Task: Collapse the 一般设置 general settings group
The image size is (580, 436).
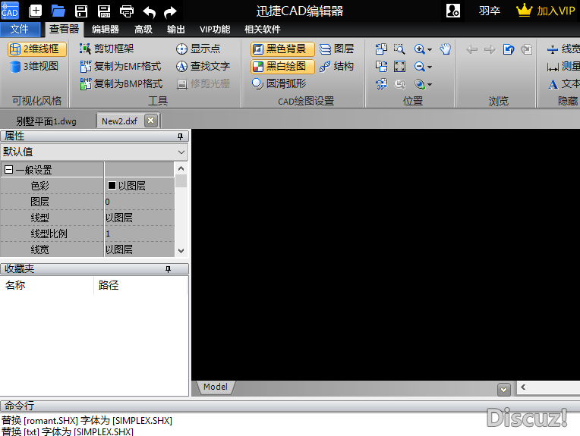Action: pyautogui.click(x=9, y=170)
